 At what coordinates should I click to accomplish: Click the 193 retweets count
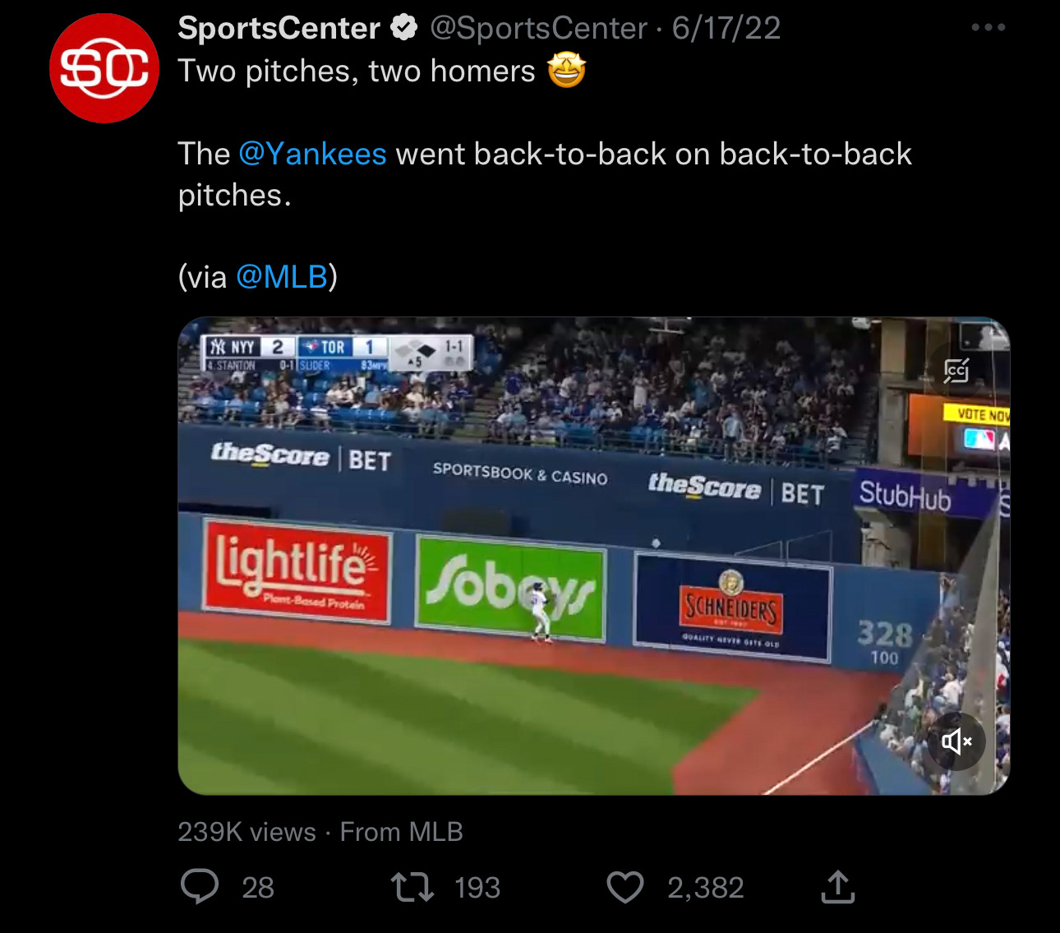pos(477,888)
